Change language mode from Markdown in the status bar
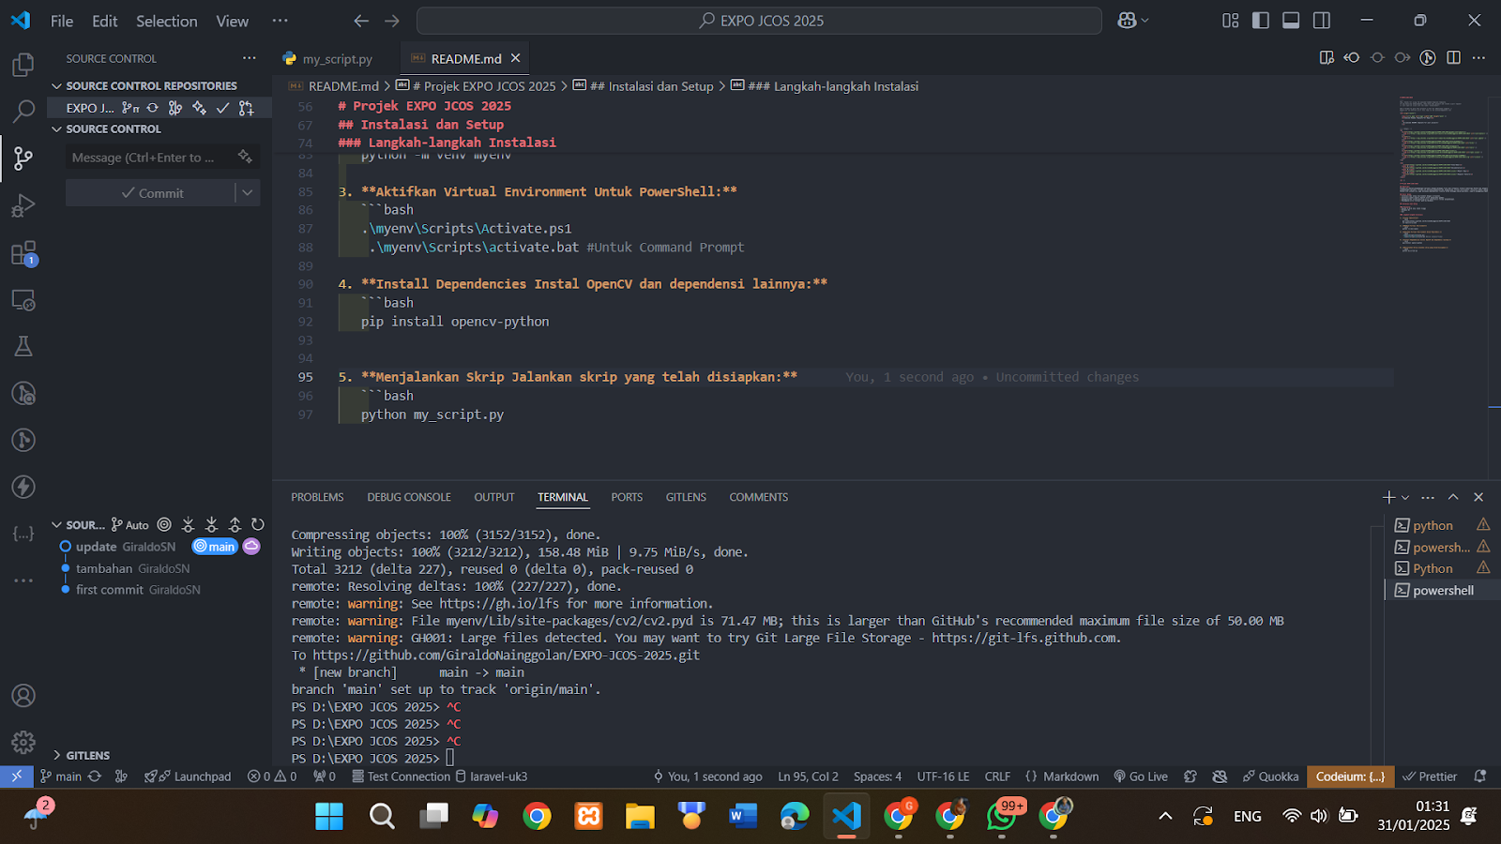The width and height of the screenshot is (1501, 844). point(1070,776)
